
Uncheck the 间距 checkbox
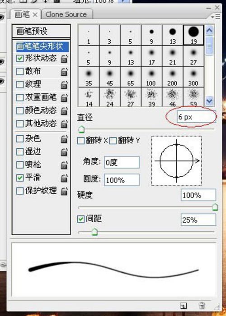(81, 219)
